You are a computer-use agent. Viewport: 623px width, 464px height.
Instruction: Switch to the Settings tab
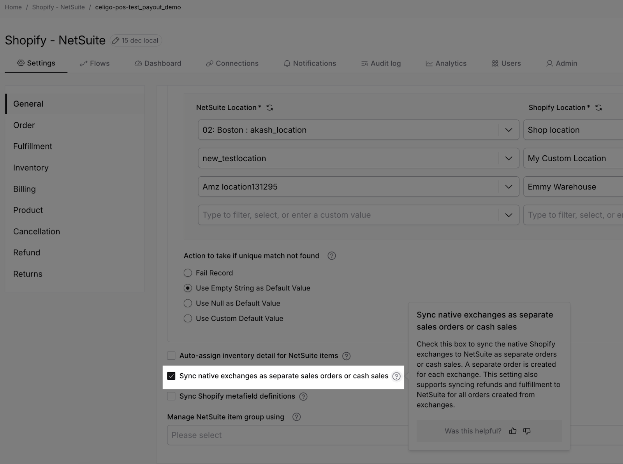pyautogui.click(x=36, y=63)
